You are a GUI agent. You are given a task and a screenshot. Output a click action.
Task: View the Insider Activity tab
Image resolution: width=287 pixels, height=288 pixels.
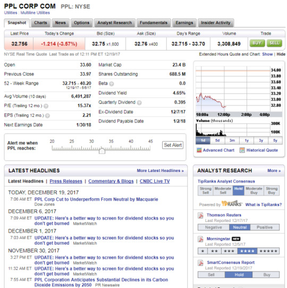tap(215, 23)
